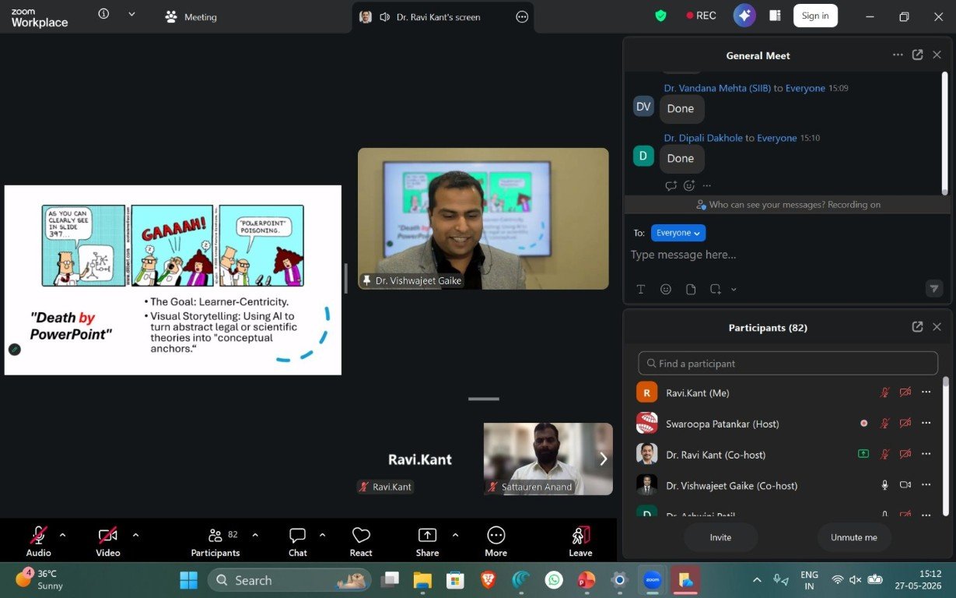Click the Windows Start button
Viewport: 956px width, 598px height.
click(x=188, y=580)
